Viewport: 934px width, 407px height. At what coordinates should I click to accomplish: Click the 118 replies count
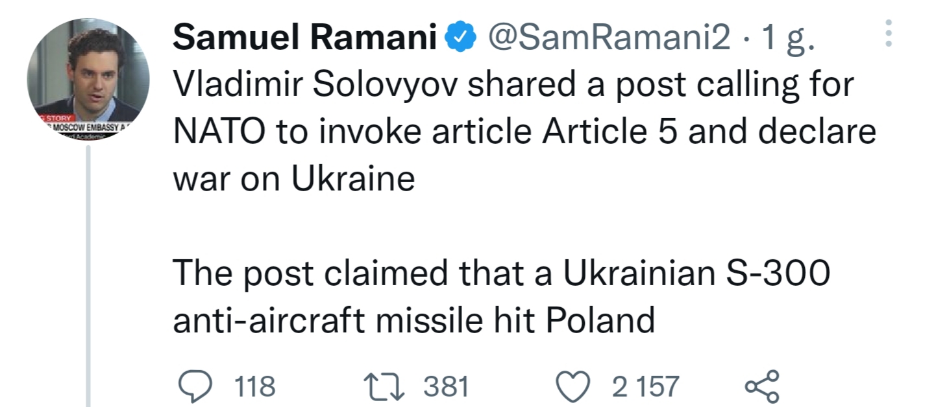click(x=254, y=386)
